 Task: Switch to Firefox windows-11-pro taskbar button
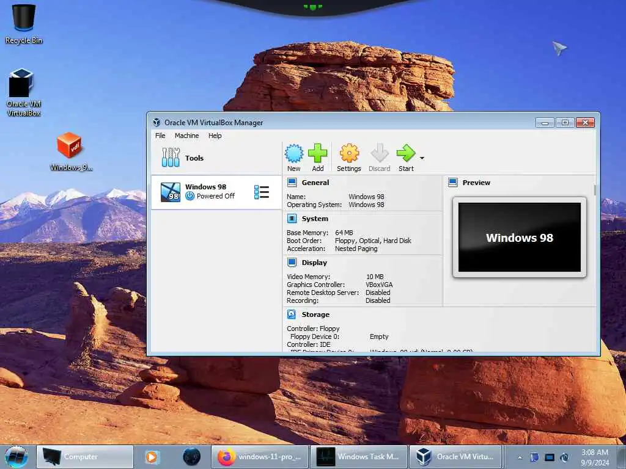[x=260, y=457]
